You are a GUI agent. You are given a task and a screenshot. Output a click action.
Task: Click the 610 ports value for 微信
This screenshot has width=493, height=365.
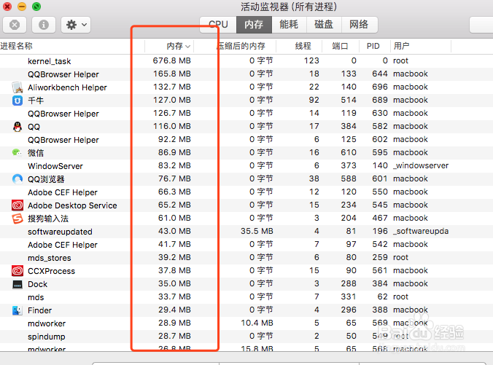pyautogui.click(x=349, y=152)
